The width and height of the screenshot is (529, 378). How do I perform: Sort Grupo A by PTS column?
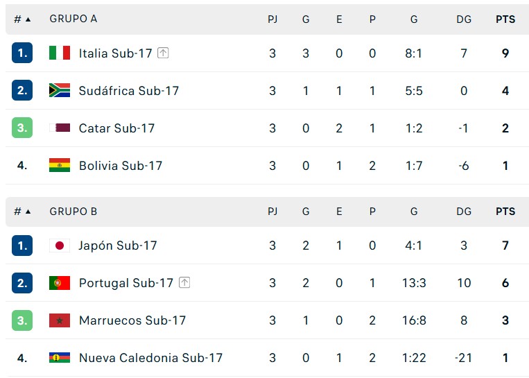[x=505, y=19]
